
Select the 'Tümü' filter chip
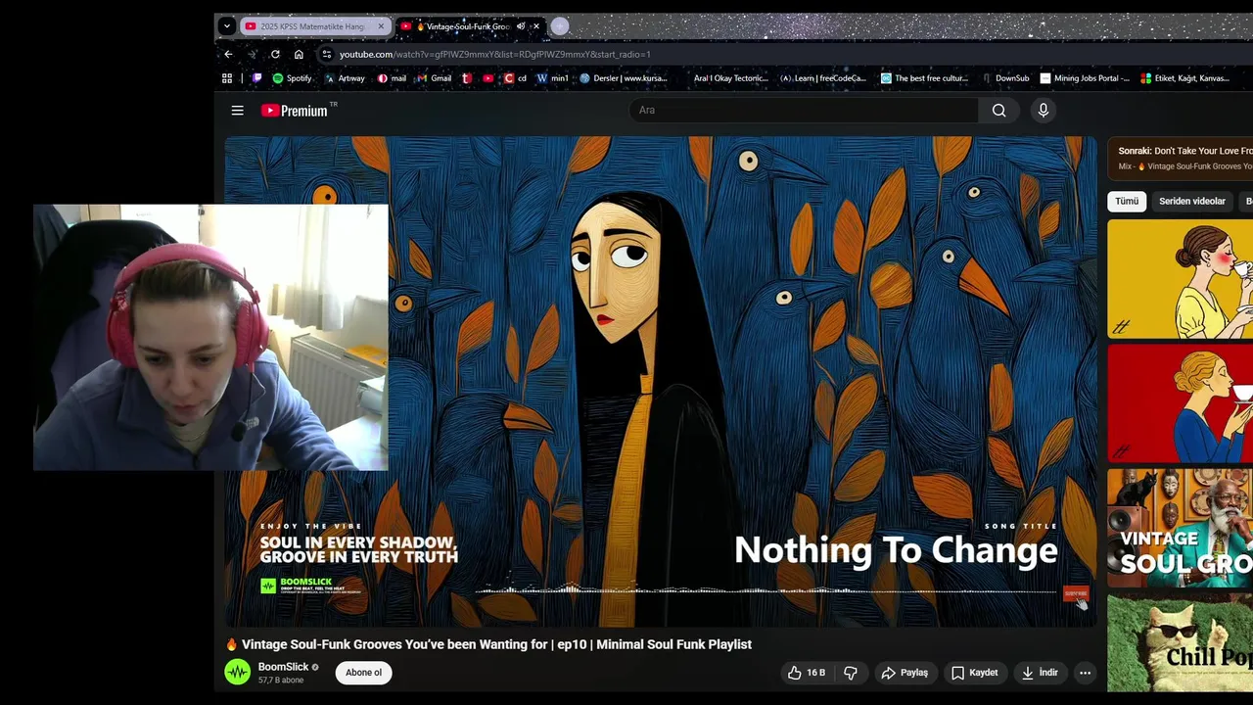click(x=1127, y=201)
